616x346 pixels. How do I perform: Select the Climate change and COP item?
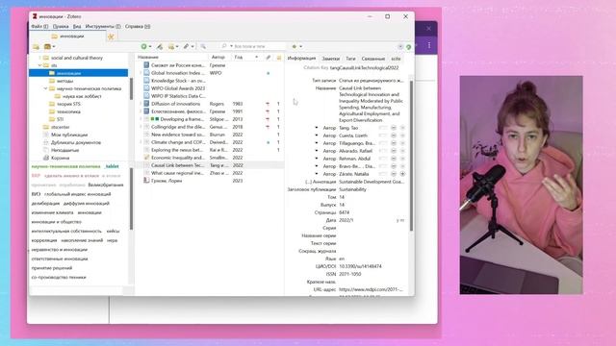pyautogui.click(x=178, y=142)
